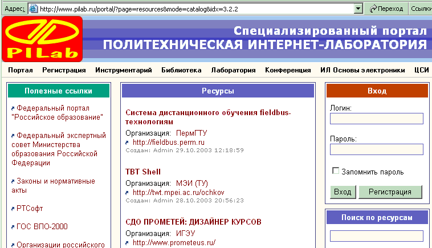Click the Ресурсы panel header
Screen dimensions: 432x248
click(x=218, y=91)
